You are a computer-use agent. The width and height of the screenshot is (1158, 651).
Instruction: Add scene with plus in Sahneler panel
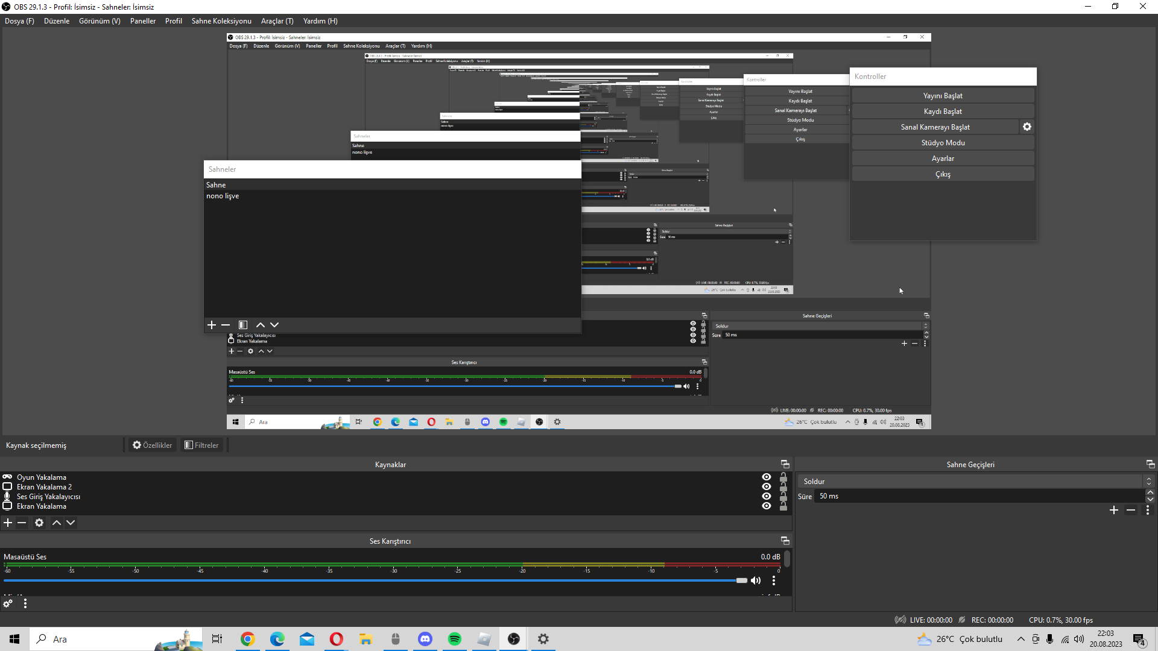[212, 325]
